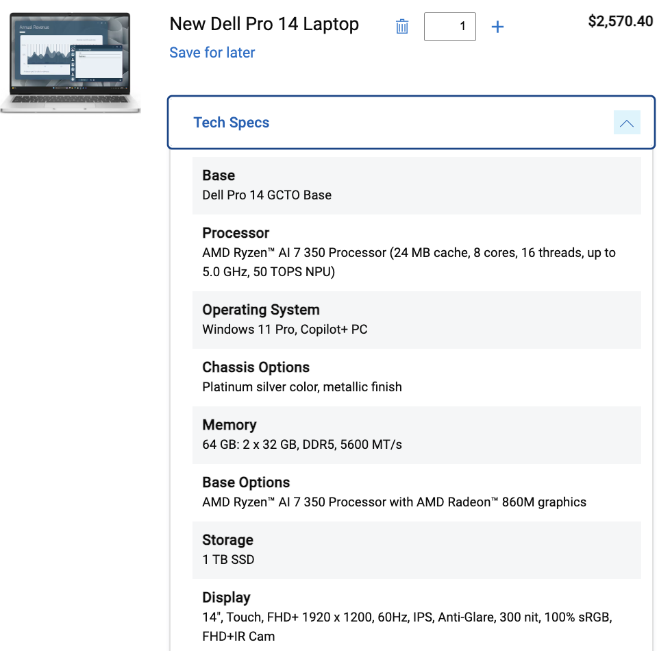Click the Processor spec heading

pos(236,233)
